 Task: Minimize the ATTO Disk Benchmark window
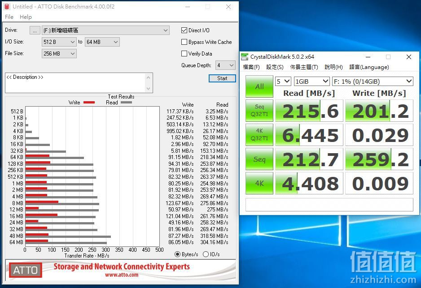pyautogui.click(x=188, y=7)
